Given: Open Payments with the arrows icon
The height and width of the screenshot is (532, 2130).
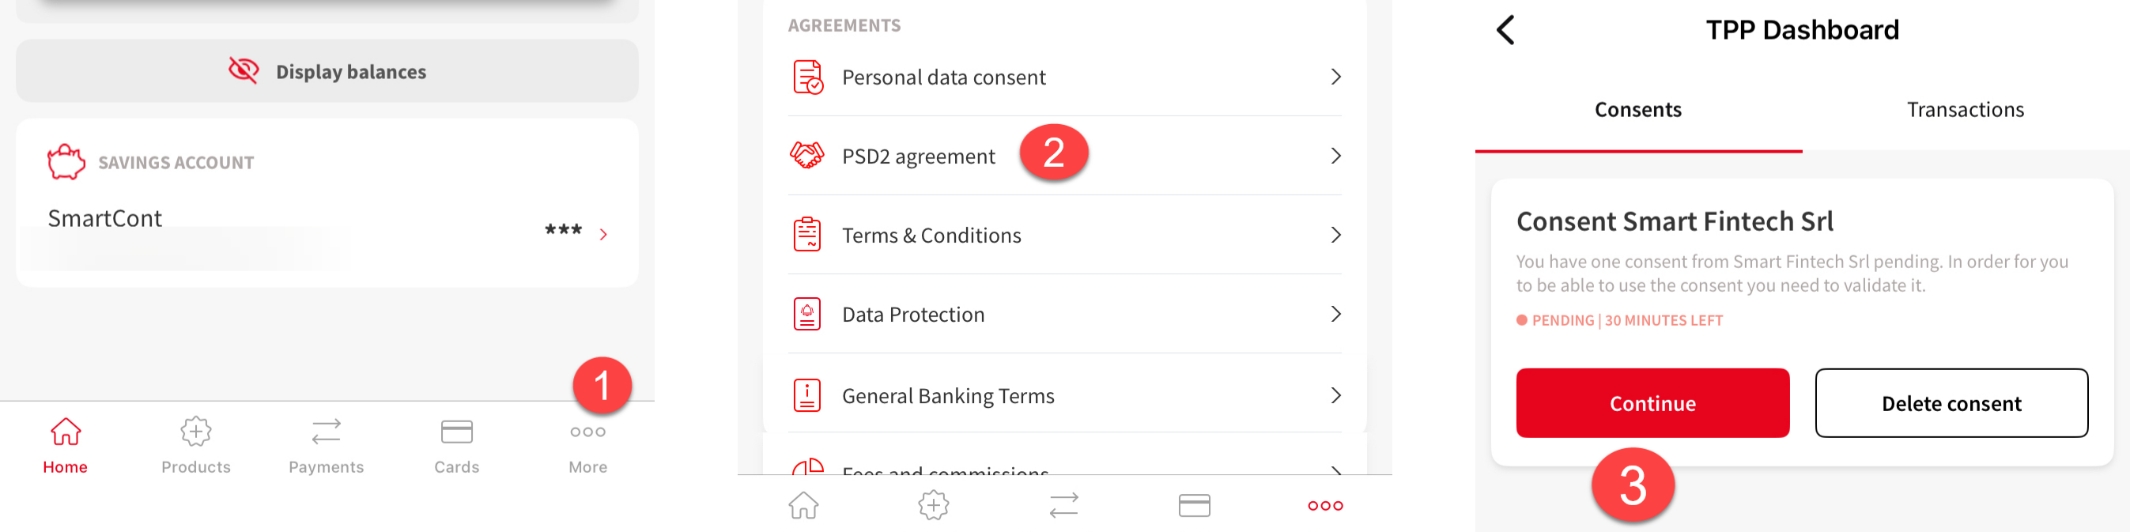Looking at the screenshot, I should [x=326, y=432].
